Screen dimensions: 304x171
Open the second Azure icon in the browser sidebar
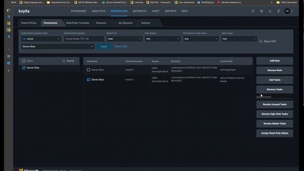tap(9, 37)
